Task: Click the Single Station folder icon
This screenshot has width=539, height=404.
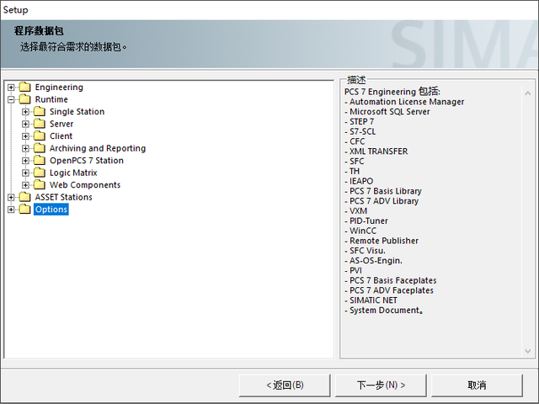Action: 40,112
